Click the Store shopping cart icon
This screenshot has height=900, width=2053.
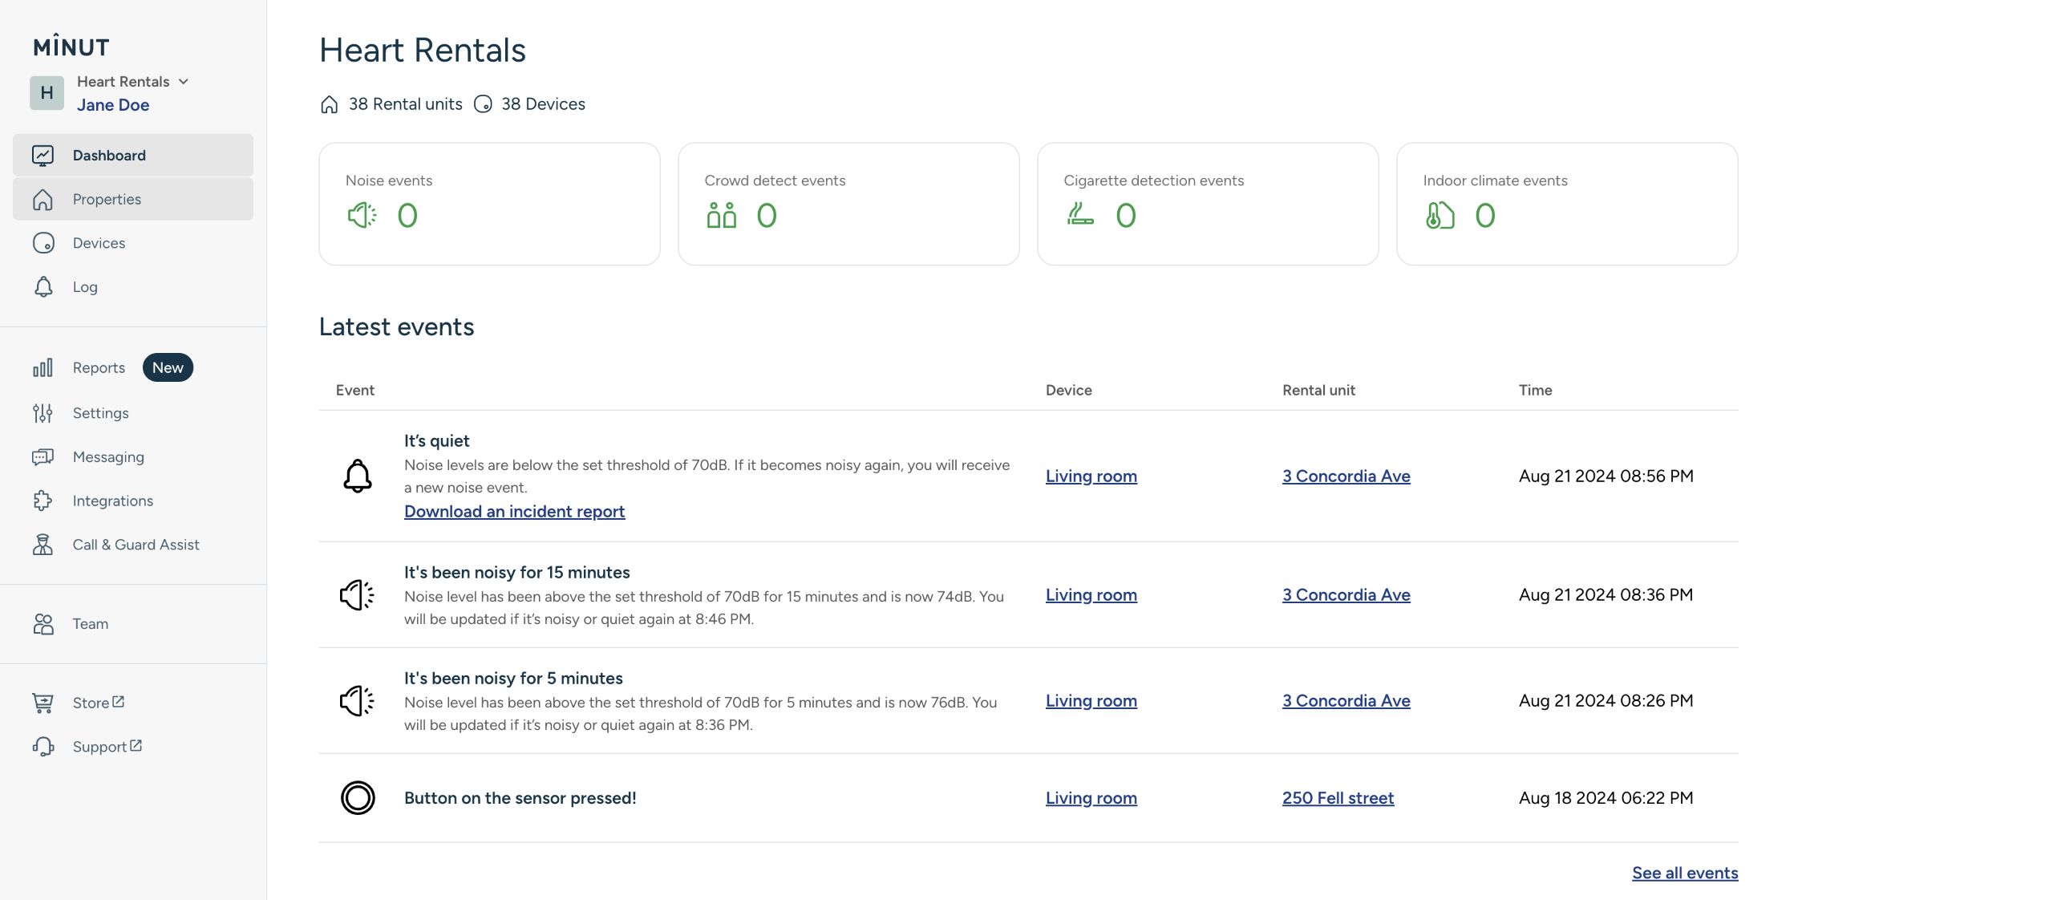(x=43, y=703)
